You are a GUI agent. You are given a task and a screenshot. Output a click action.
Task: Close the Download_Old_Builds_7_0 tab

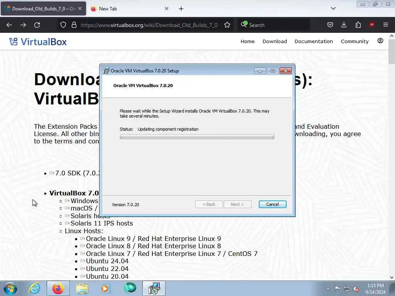pyautogui.click(x=80, y=8)
